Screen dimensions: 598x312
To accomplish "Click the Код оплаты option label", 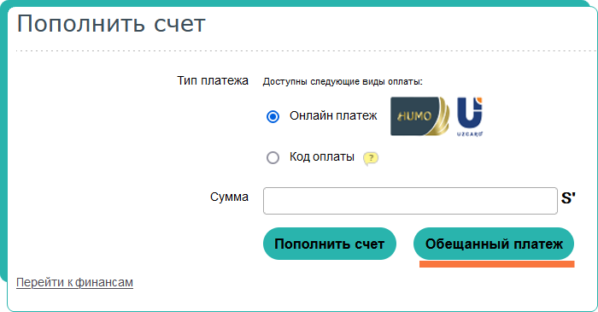I will click(322, 156).
